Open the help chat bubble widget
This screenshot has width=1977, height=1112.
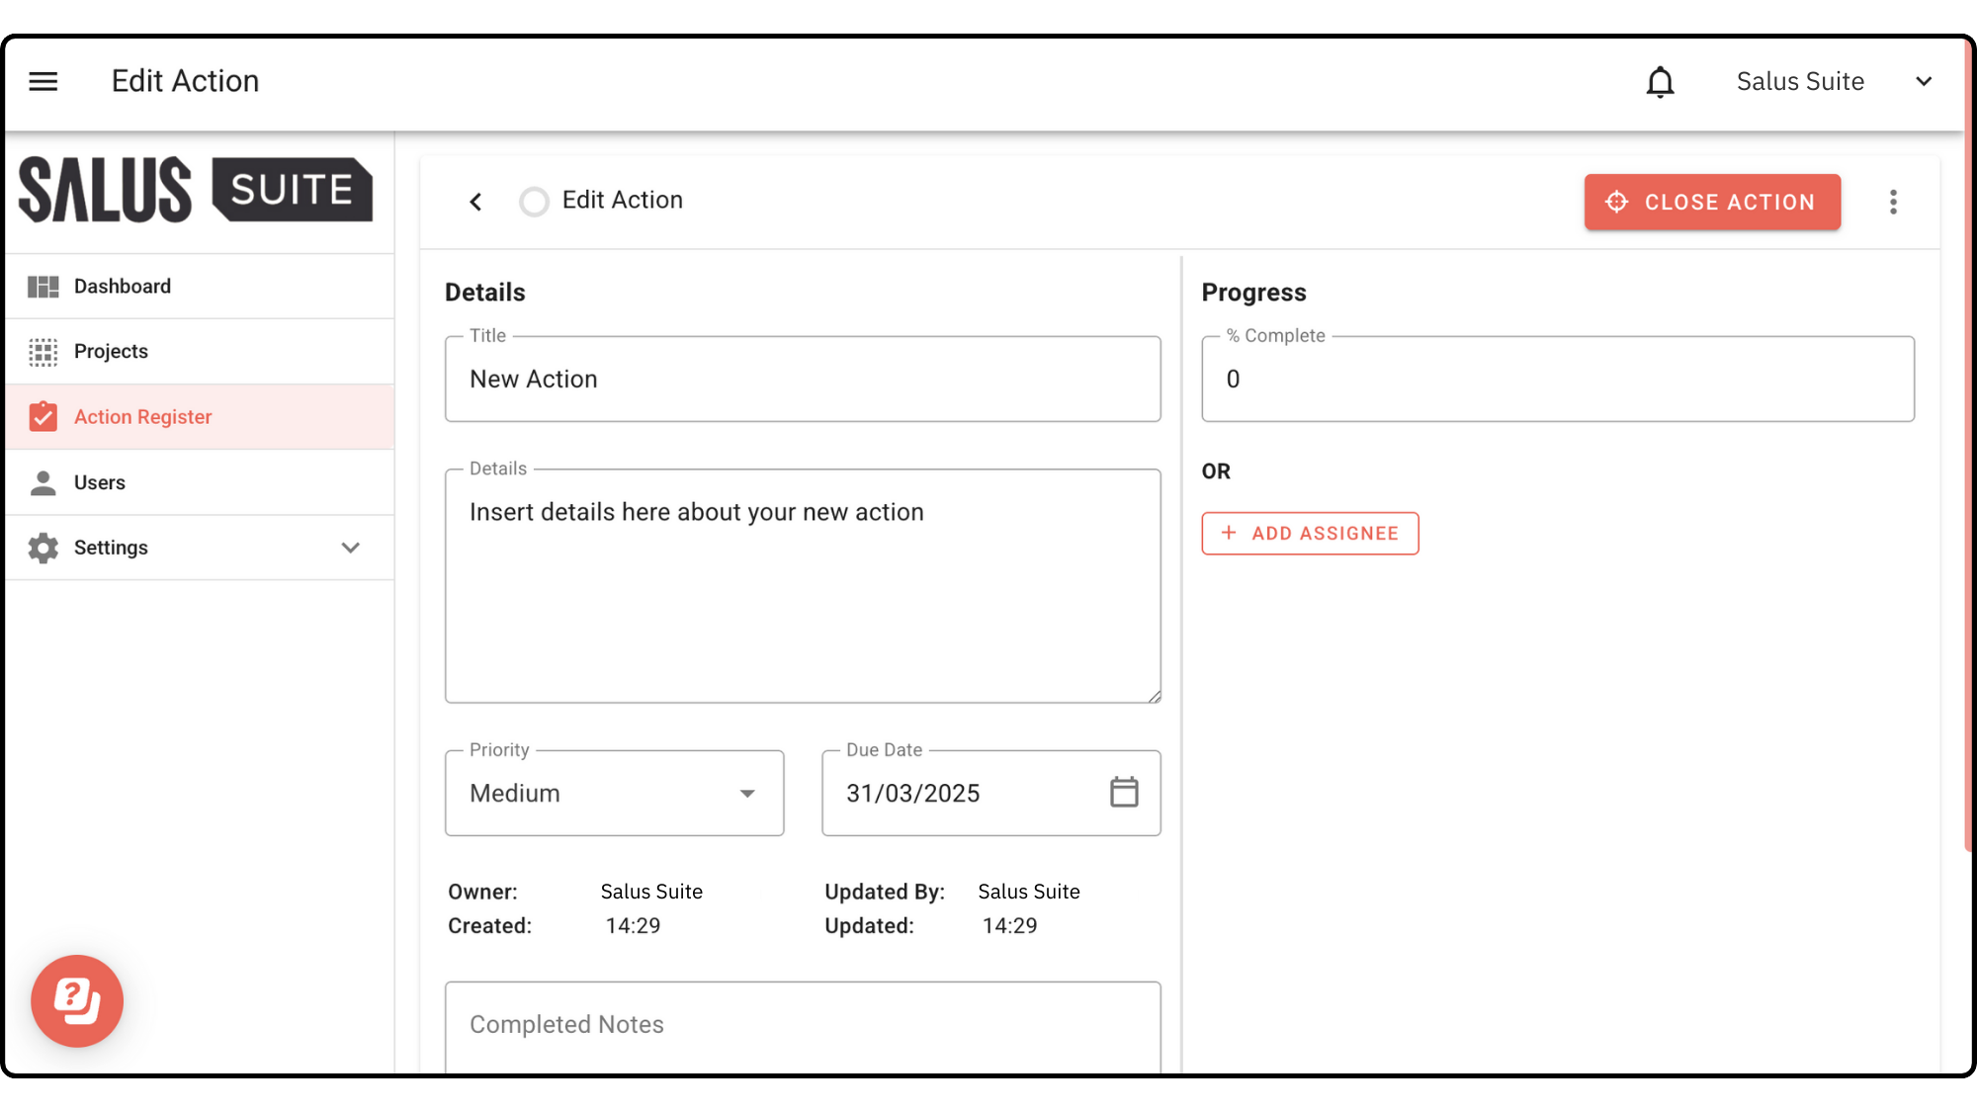(77, 1000)
